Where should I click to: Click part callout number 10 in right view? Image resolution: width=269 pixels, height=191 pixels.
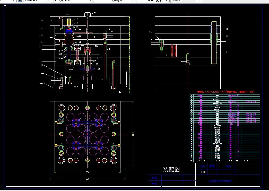pyautogui.click(x=226, y=52)
